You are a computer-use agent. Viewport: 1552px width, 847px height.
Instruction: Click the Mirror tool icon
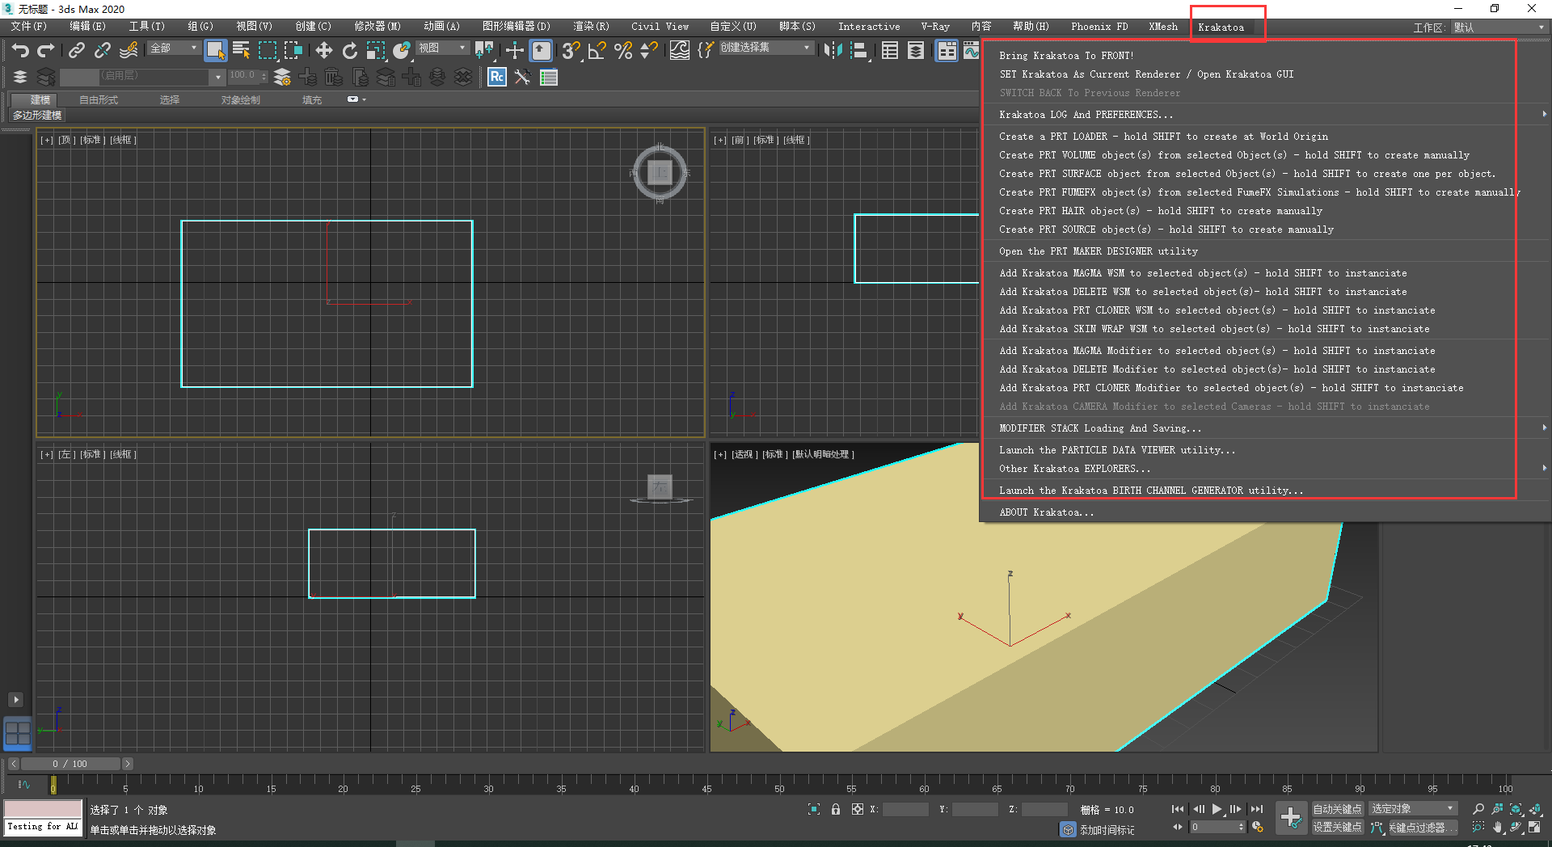(833, 50)
